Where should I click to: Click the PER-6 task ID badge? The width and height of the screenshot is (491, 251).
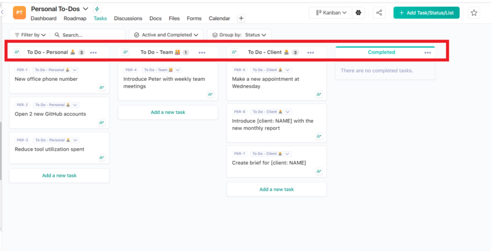[x=240, y=112]
